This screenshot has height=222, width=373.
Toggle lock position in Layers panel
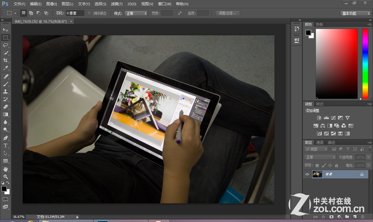pyautogui.click(x=330, y=165)
